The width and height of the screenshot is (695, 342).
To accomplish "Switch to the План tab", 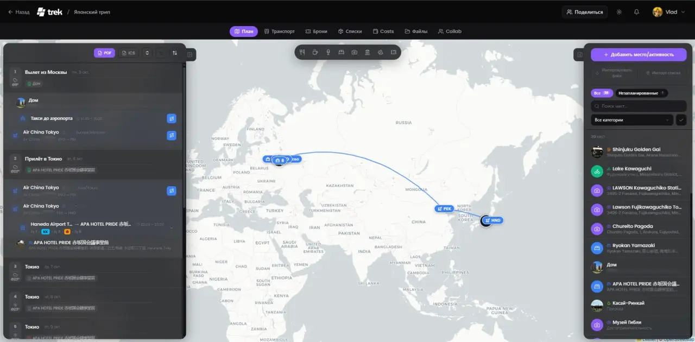I will click(x=243, y=31).
